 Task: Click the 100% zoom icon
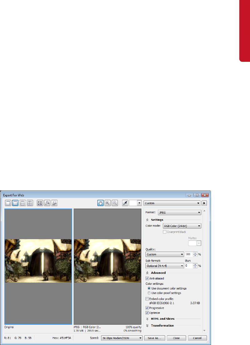pos(54,203)
